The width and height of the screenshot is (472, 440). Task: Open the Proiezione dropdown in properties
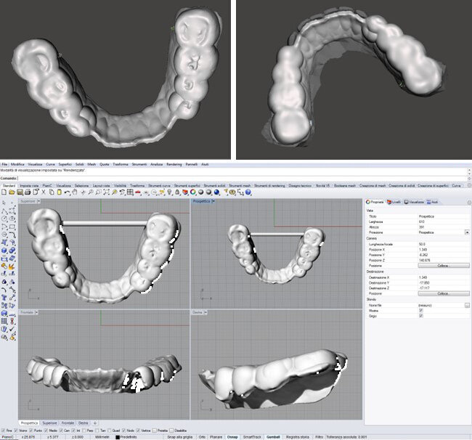[x=466, y=232]
